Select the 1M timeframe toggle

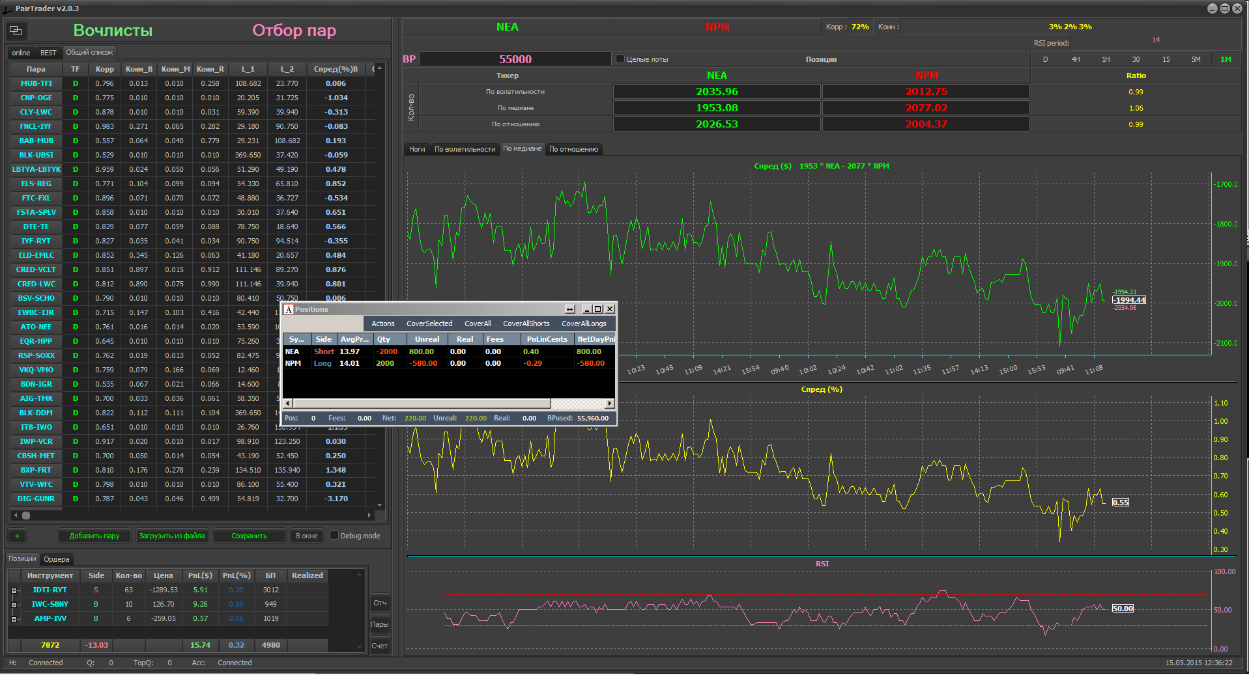1226,59
